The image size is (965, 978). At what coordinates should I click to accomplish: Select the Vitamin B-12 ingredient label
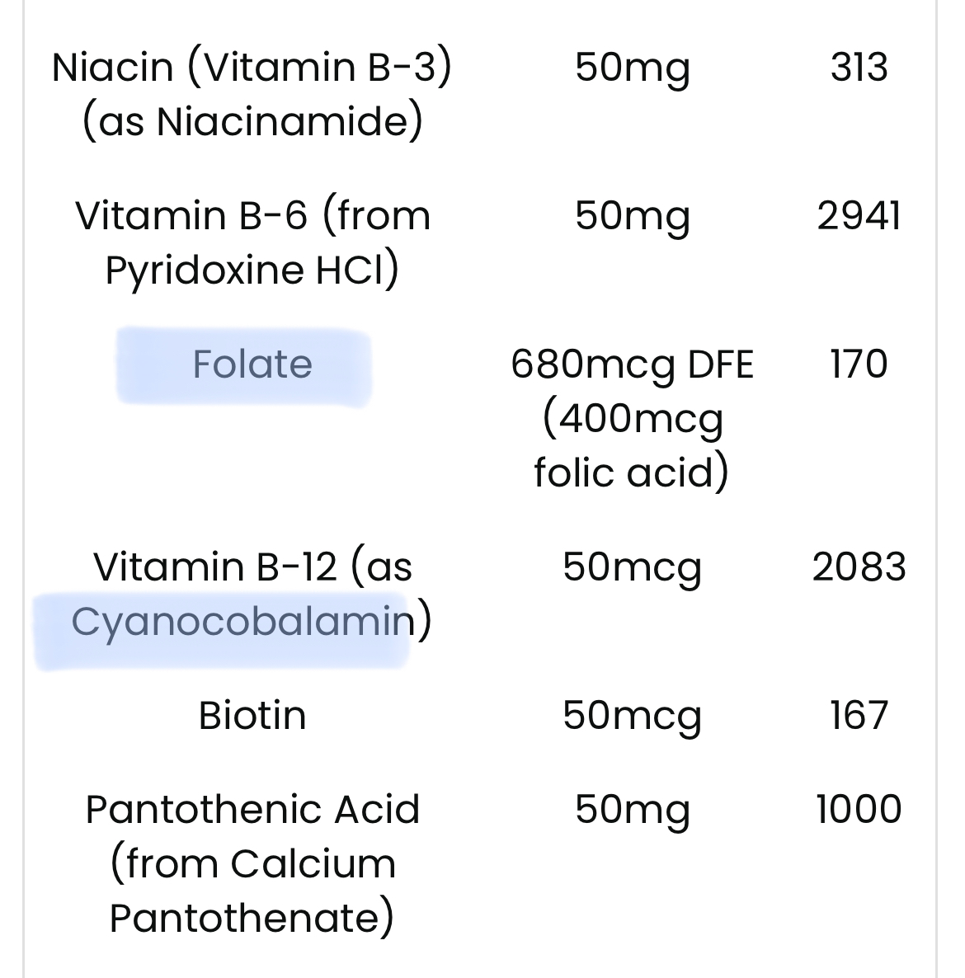[252, 595]
